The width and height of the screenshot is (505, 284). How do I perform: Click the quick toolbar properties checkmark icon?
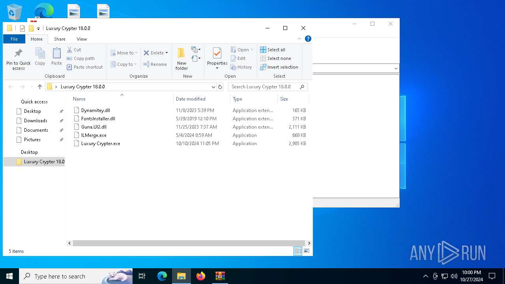[x=22, y=28]
